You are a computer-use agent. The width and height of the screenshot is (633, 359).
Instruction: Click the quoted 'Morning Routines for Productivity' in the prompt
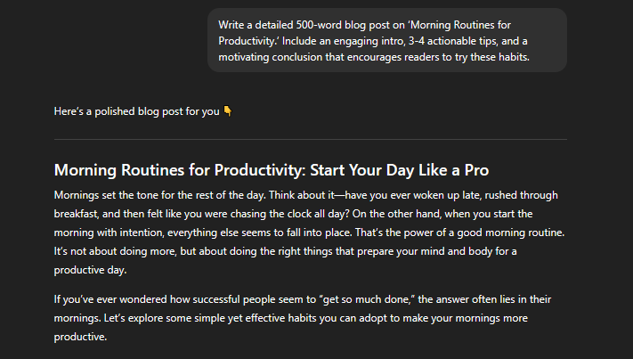[364, 33]
